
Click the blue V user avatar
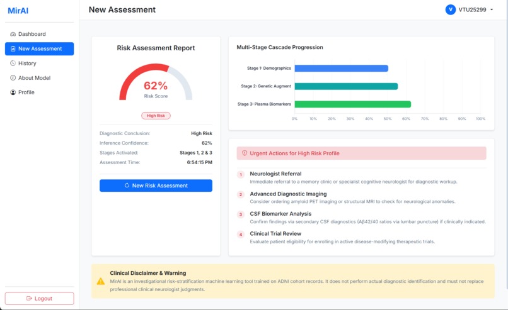coord(451,9)
